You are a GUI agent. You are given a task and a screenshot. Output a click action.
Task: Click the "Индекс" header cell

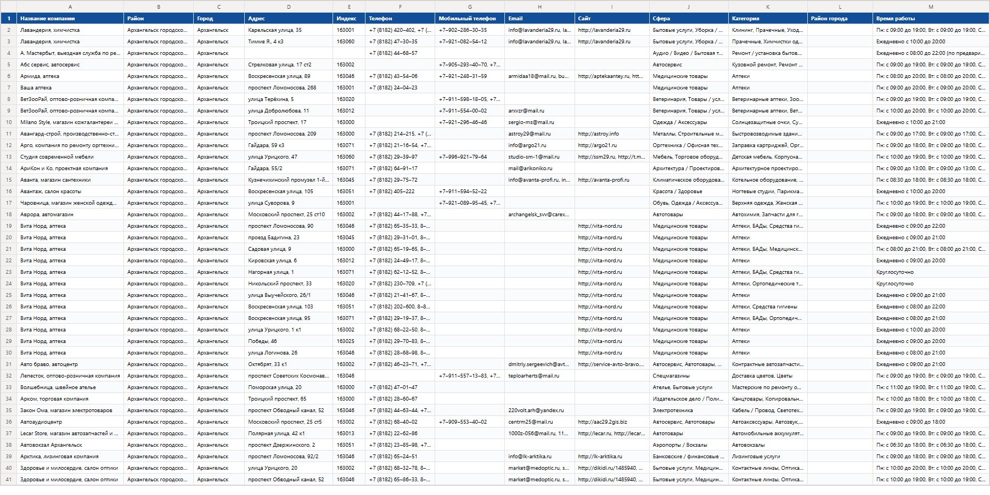pos(349,19)
